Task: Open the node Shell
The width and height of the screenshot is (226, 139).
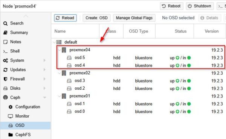Action: tap(15, 51)
